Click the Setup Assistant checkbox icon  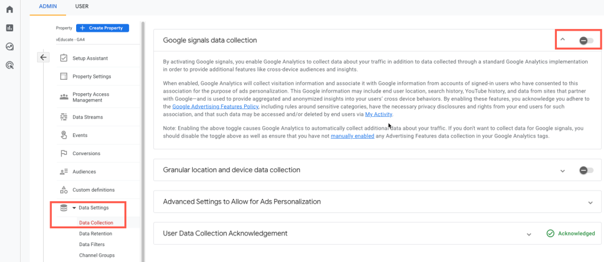(64, 58)
